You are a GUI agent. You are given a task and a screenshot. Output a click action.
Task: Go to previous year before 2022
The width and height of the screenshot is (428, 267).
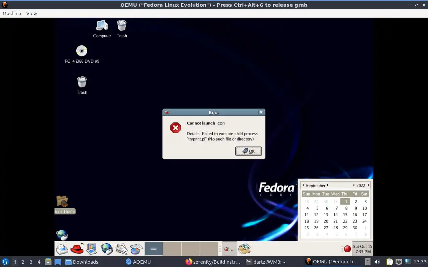pyautogui.click(x=354, y=185)
